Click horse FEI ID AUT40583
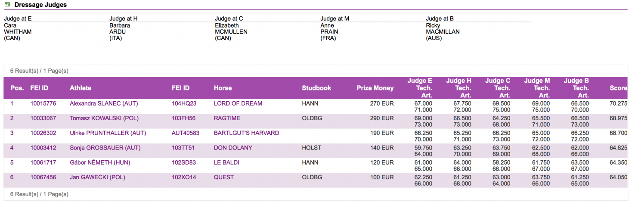 tap(186, 133)
